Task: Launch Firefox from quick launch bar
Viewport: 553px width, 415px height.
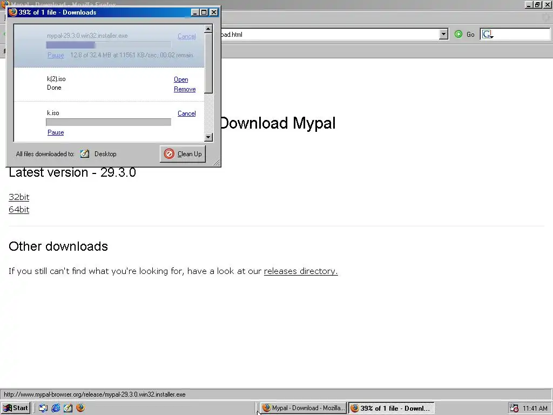Action: tap(80, 407)
